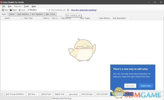This screenshot has width=164, height=100.
Task: Click the Clone Rule button
Action: pyautogui.click(x=73, y=94)
